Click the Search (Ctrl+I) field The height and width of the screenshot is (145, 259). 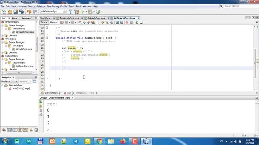(x=240, y=6)
